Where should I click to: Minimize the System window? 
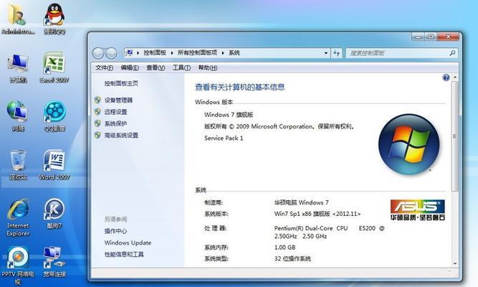pyautogui.click(x=419, y=37)
